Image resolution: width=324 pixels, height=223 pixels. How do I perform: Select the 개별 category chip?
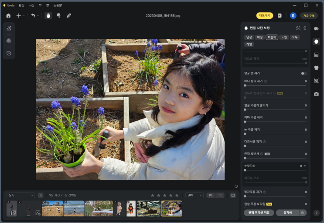coord(249,44)
